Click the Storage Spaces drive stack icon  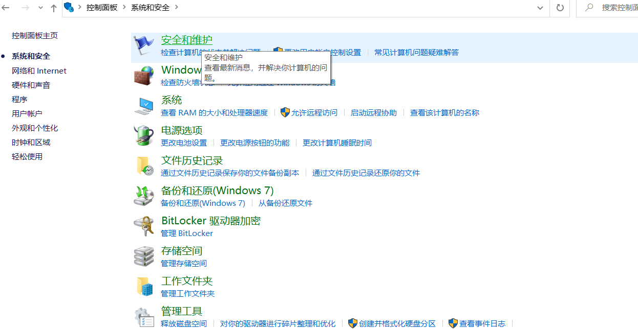point(144,256)
